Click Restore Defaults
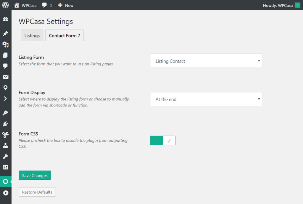 (37, 192)
